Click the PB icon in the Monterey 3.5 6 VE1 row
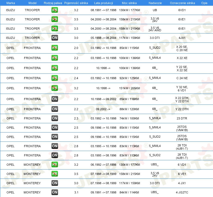The width and height of the screenshot is (213, 197). coord(55,174)
